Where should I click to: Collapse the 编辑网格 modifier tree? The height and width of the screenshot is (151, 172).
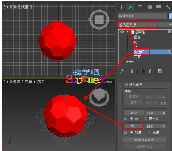tap(127, 32)
